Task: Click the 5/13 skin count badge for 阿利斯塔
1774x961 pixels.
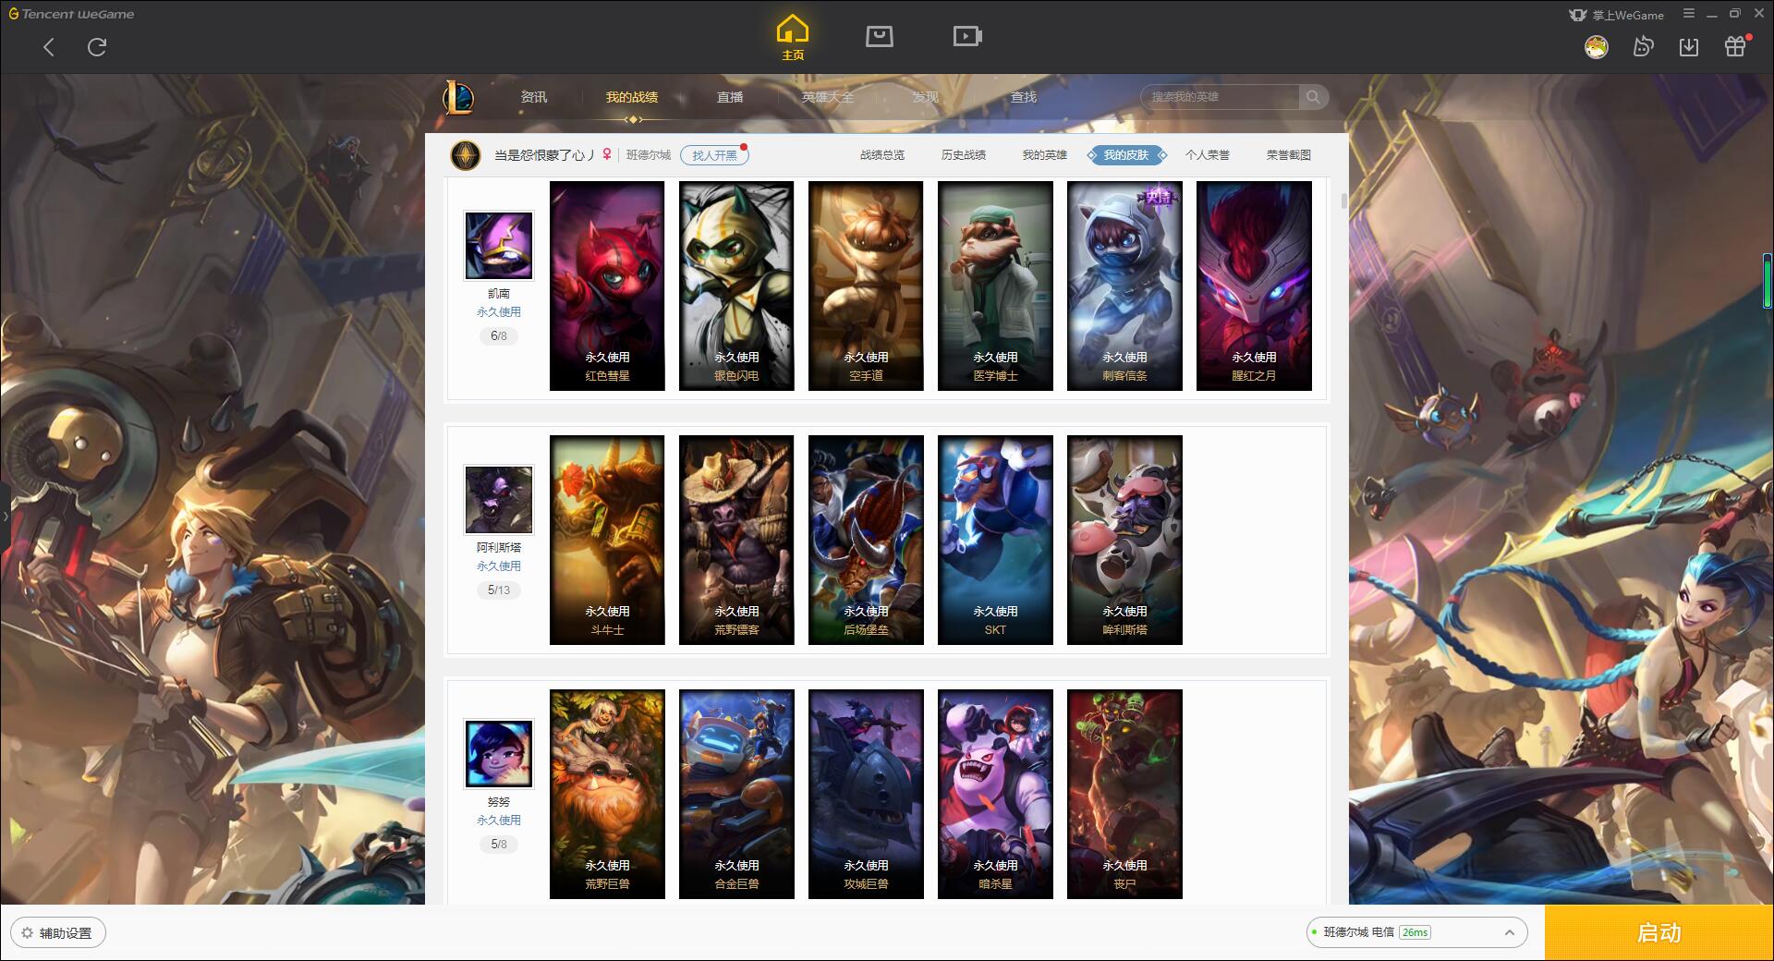Action: pyautogui.click(x=499, y=590)
